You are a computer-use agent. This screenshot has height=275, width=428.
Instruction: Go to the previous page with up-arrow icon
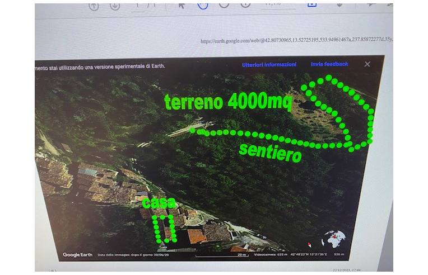point(94,6)
